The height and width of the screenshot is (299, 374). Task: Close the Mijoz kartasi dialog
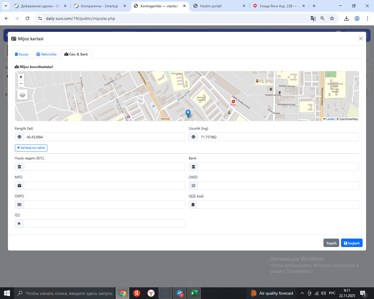tap(361, 39)
